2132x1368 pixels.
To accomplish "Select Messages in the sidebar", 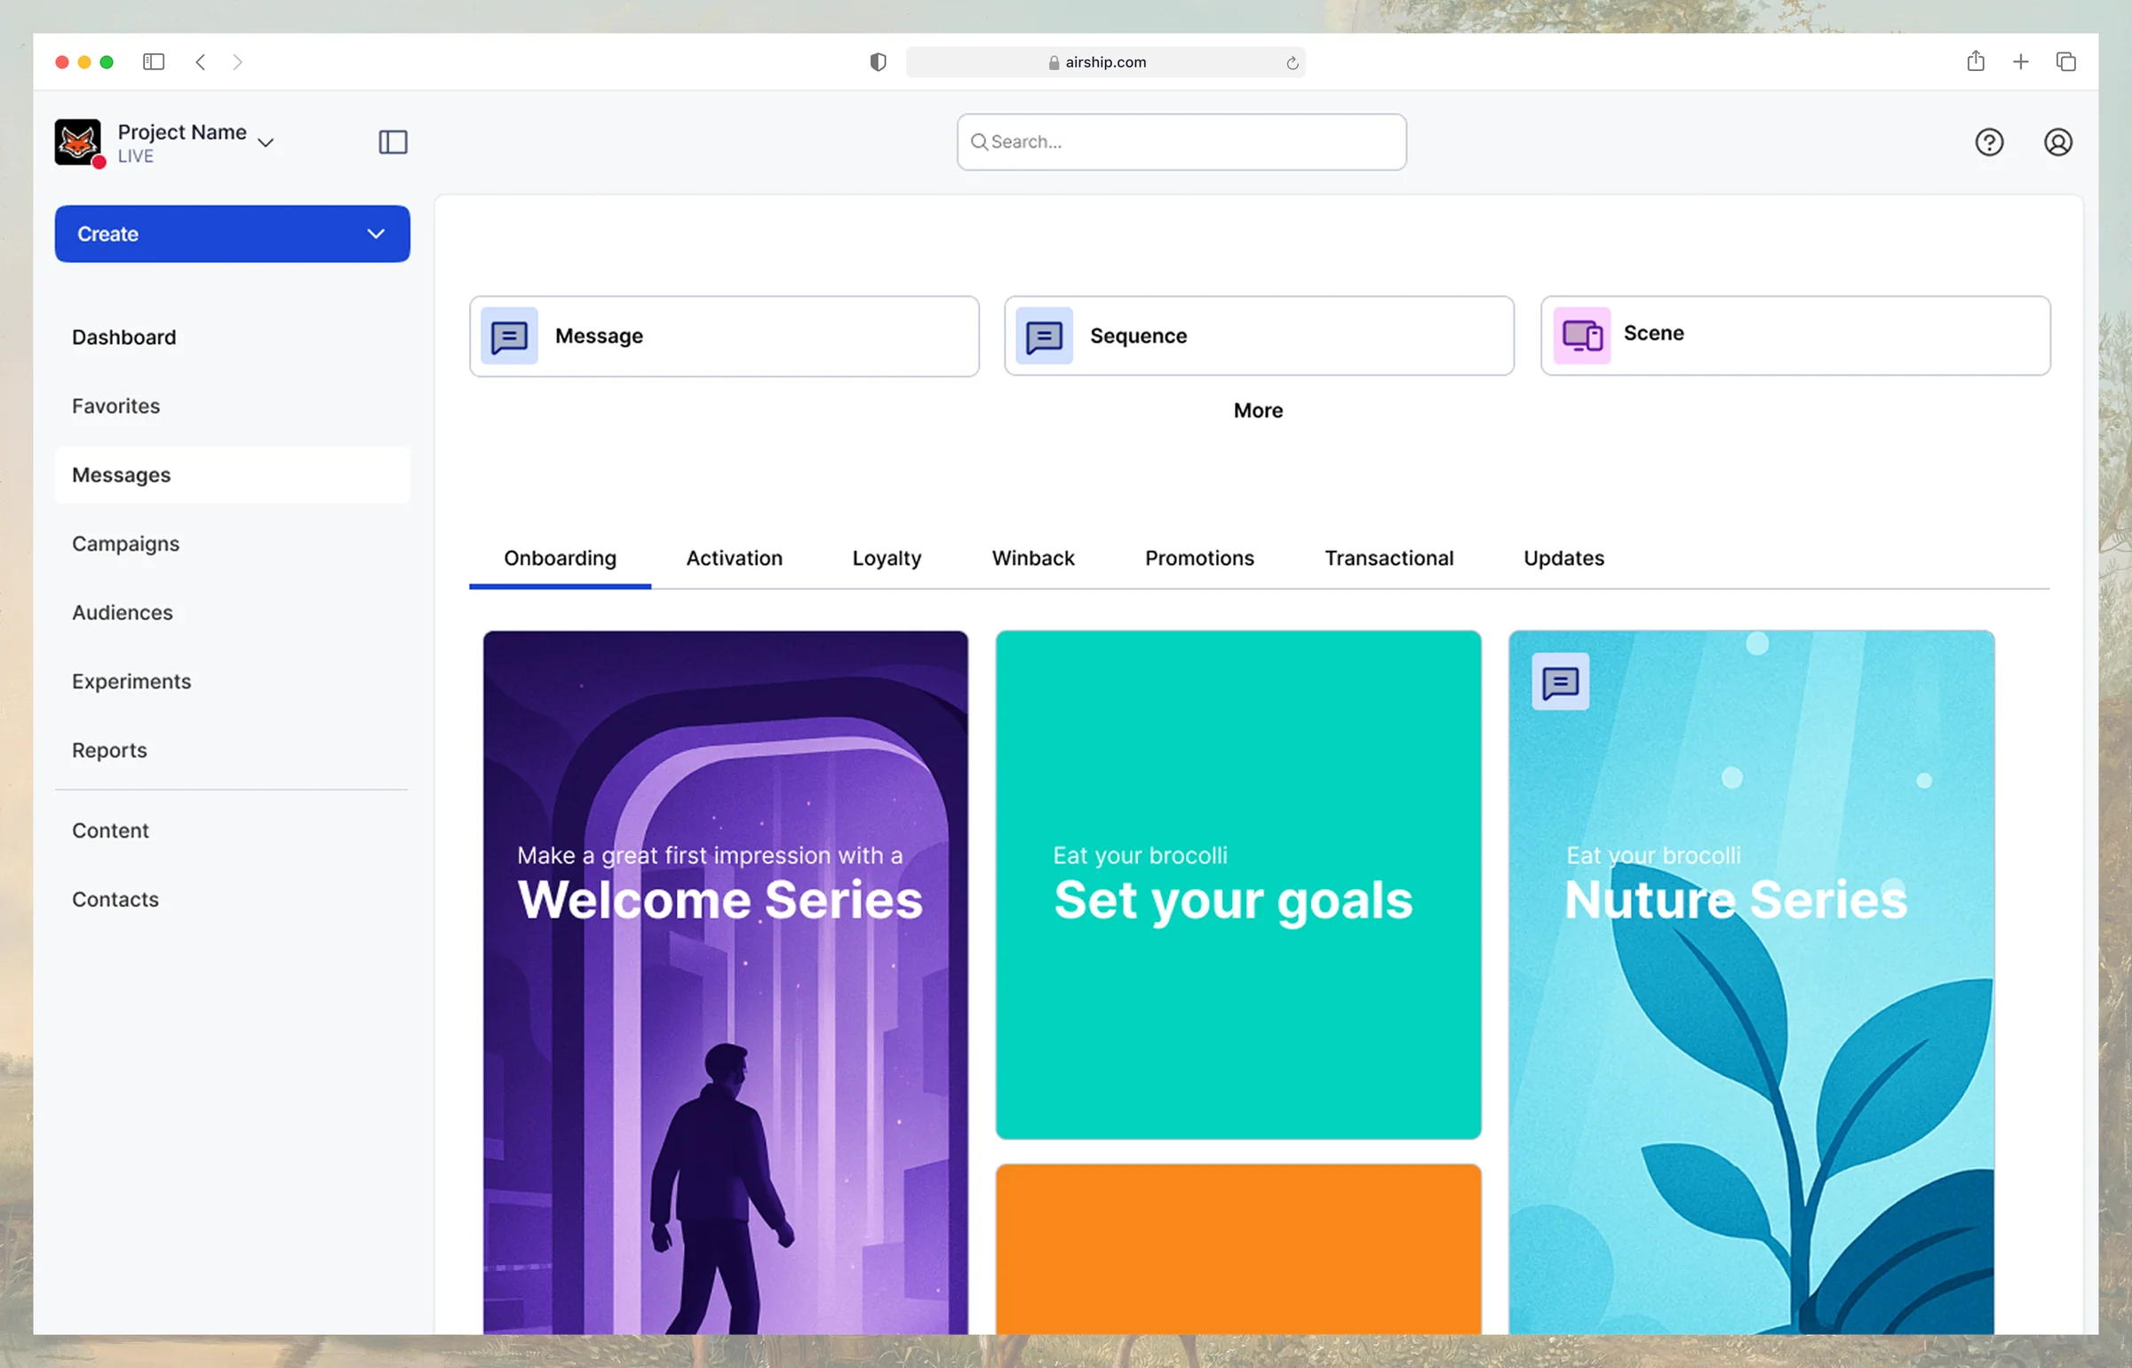I will (233, 475).
